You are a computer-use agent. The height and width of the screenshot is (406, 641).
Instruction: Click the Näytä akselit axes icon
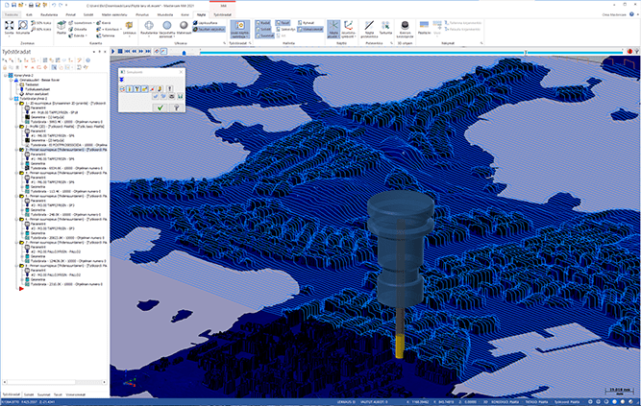click(x=333, y=29)
